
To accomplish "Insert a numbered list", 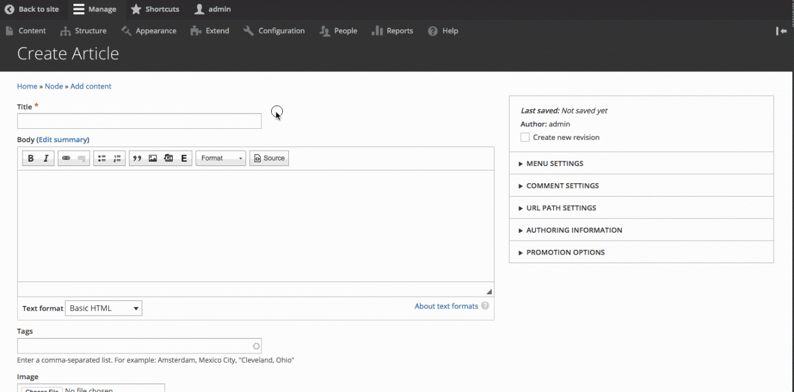I will pos(117,158).
